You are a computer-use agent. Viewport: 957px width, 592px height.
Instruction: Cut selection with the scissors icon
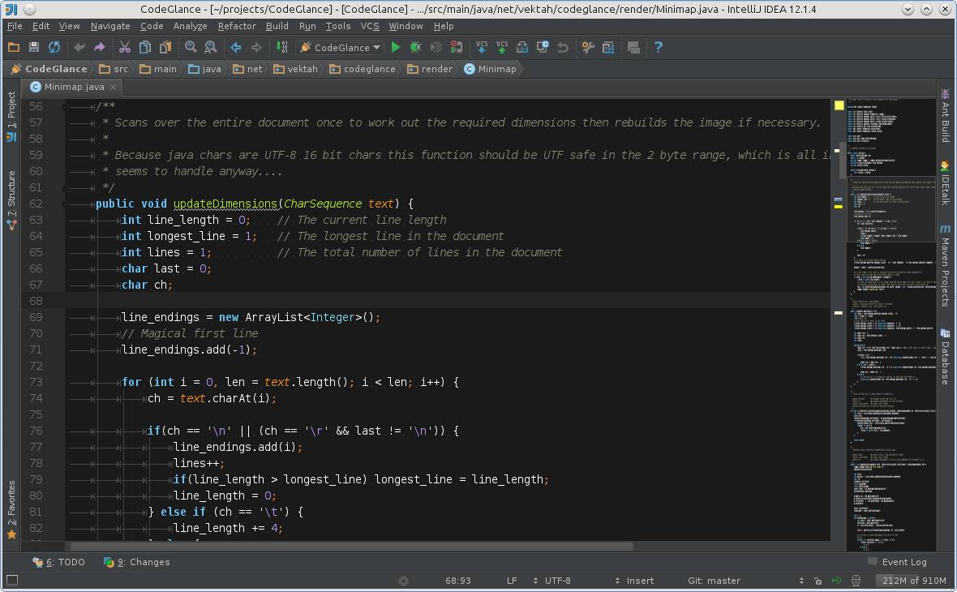point(125,47)
